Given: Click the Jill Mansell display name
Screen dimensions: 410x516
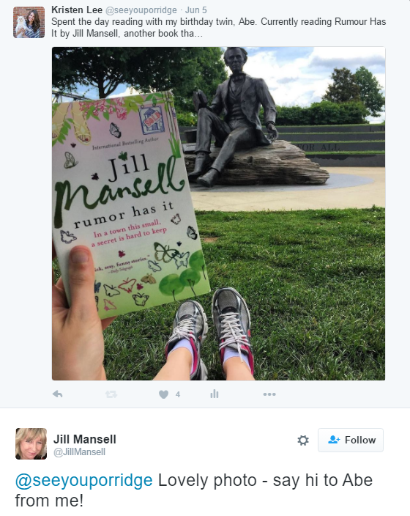Looking at the screenshot, I should (85, 439).
